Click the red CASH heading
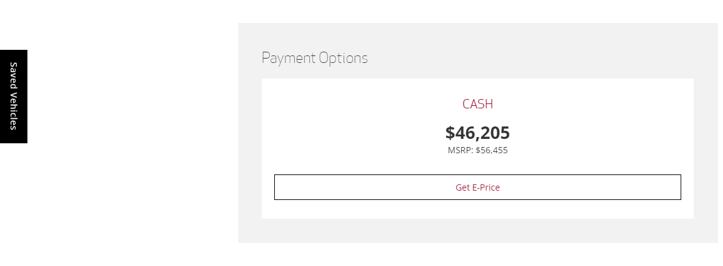The width and height of the screenshot is (723, 266). 477,104
